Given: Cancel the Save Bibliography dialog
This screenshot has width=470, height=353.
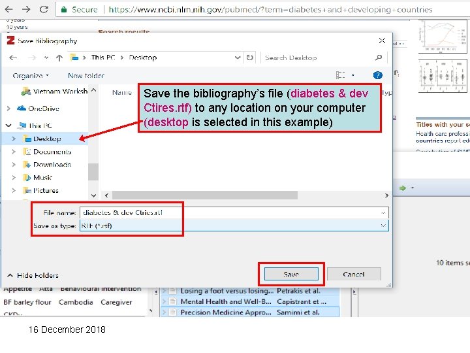Looking at the screenshot, I should (354, 274).
